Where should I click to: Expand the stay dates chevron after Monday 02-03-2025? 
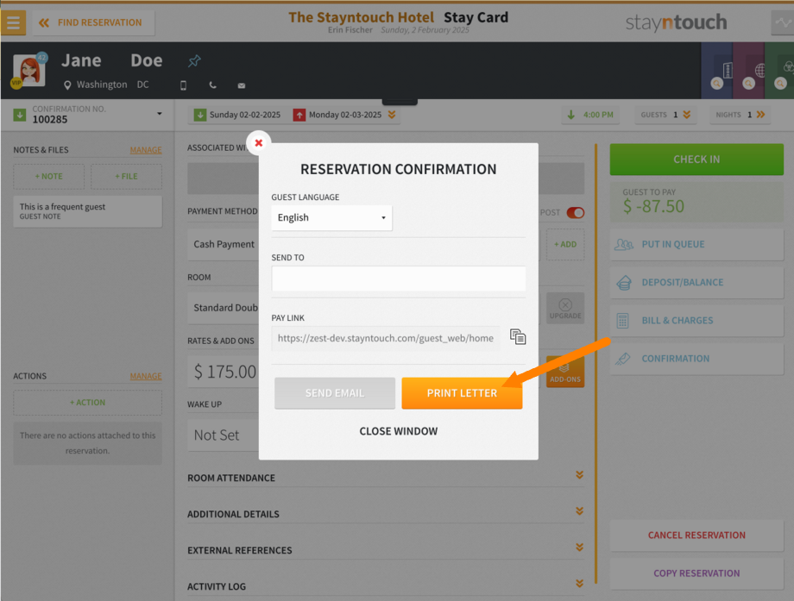[392, 115]
